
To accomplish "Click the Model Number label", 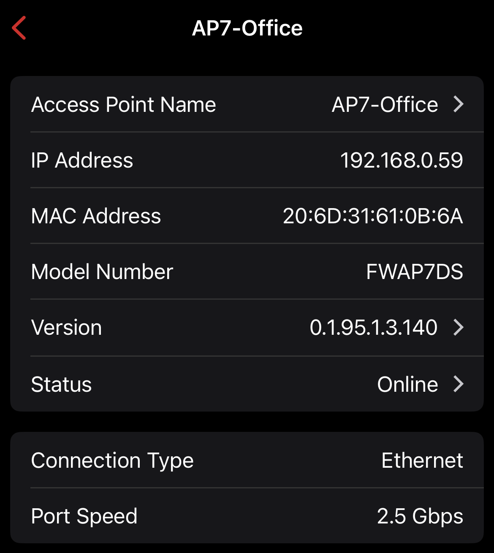I will click(102, 272).
